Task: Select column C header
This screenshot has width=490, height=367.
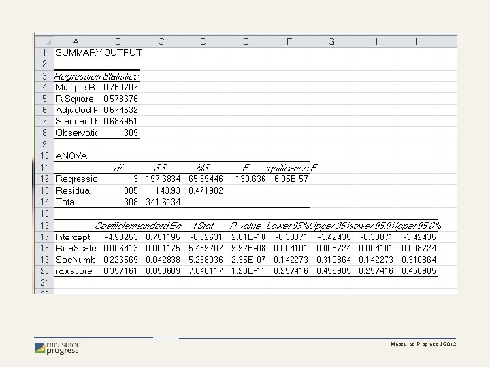Action: point(161,41)
